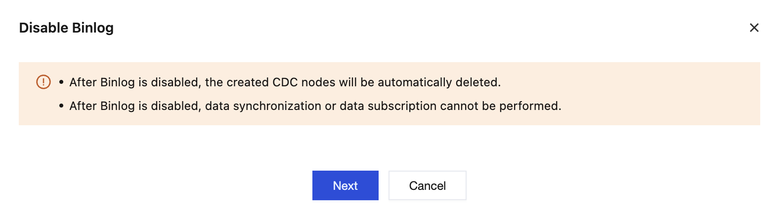779x216 pixels.
Task: Click 'automatically deleted' text in the alert
Action: (x=439, y=82)
